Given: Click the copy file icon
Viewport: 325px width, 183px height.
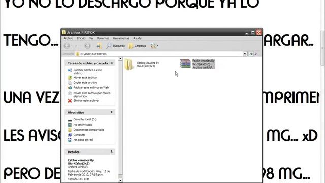Looking at the screenshot, I should (x=70, y=82).
